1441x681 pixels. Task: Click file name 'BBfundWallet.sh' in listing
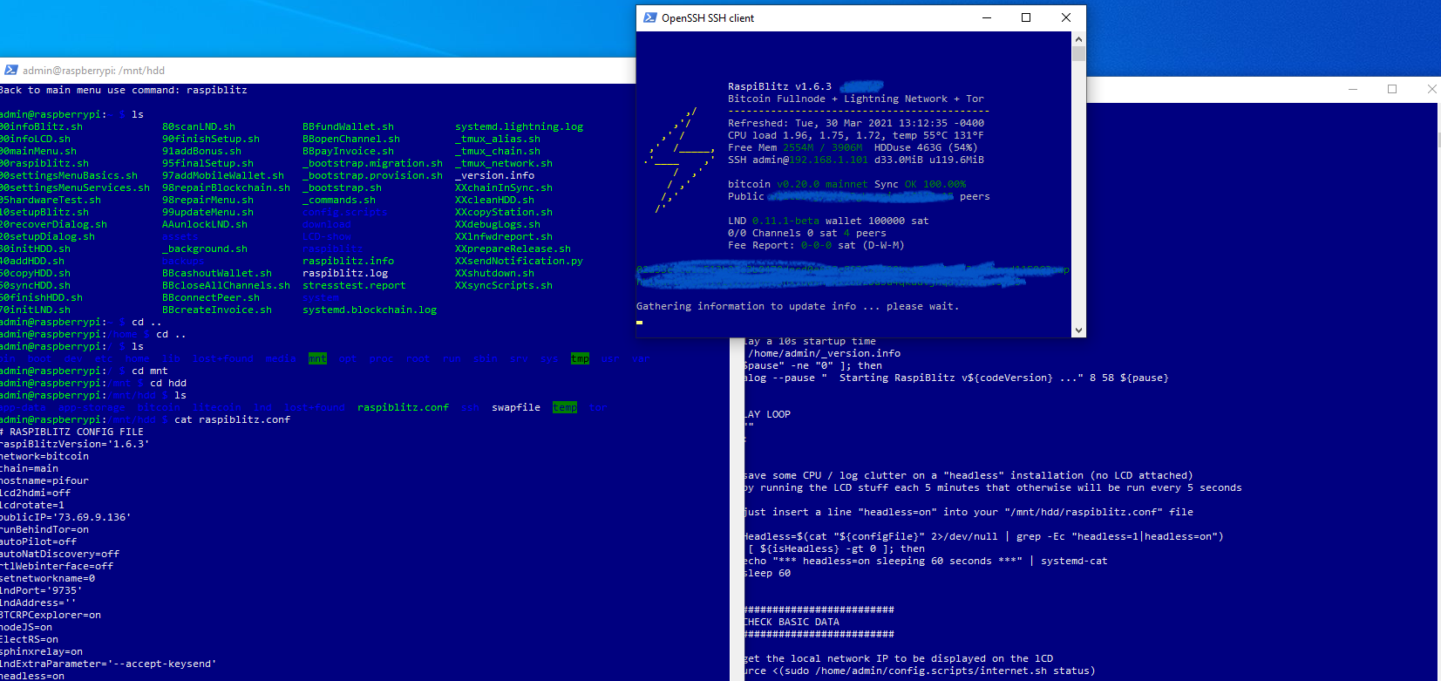[x=348, y=126]
